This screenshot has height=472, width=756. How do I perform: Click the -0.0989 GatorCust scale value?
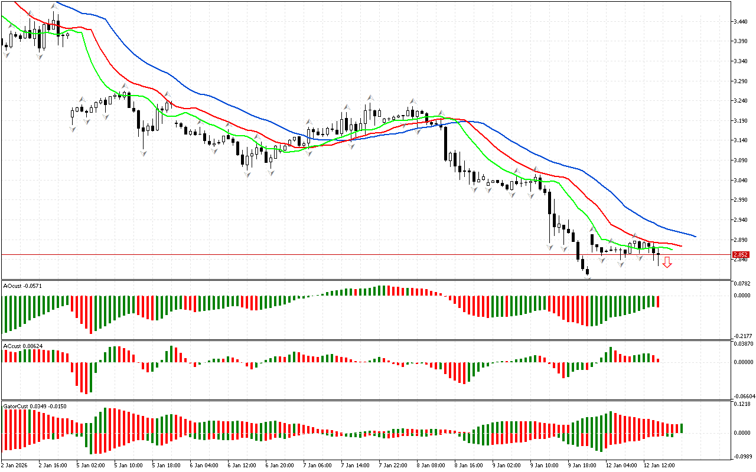point(742,456)
